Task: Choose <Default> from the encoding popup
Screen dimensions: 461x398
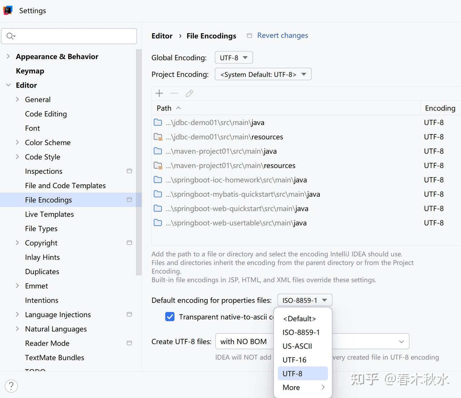Action: point(303,318)
